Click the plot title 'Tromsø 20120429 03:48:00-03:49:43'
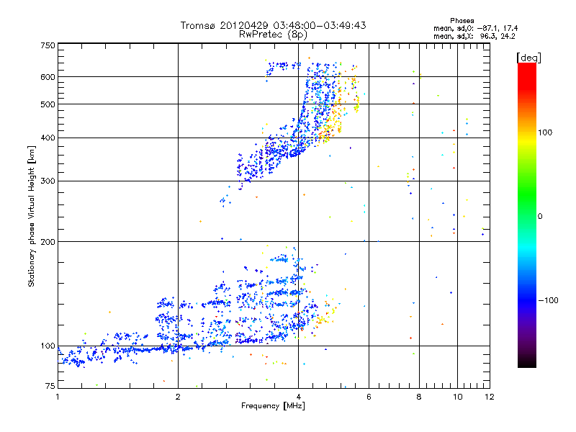 273,25
